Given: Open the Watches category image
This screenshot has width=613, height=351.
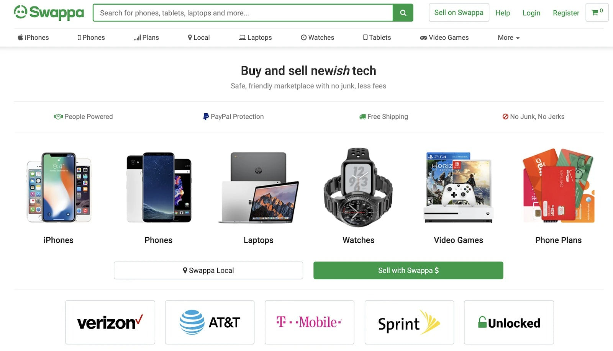Looking at the screenshot, I should coord(358,188).
